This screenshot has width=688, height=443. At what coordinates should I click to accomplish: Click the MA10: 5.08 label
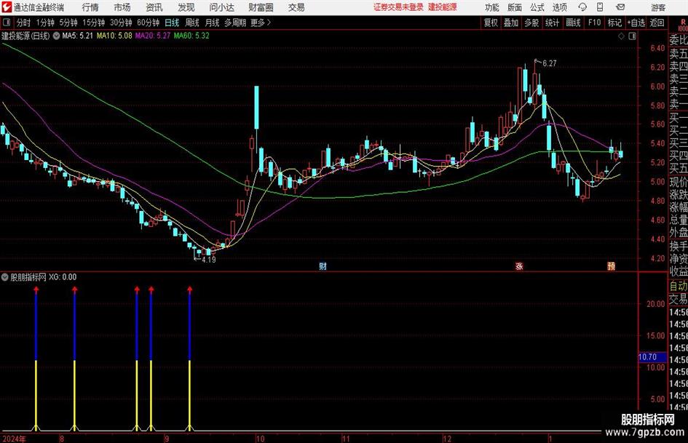point(114,36)
